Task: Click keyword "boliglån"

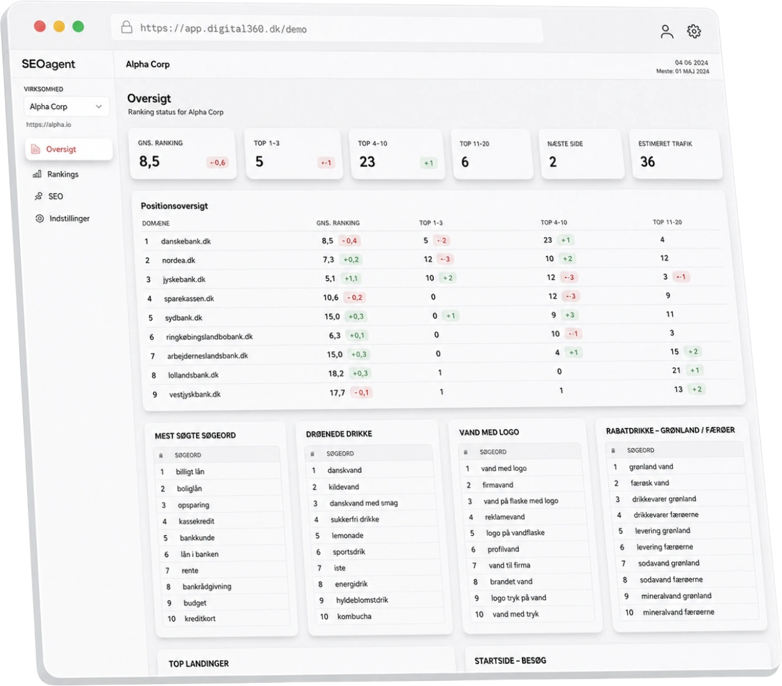Action: coord(190,489)
